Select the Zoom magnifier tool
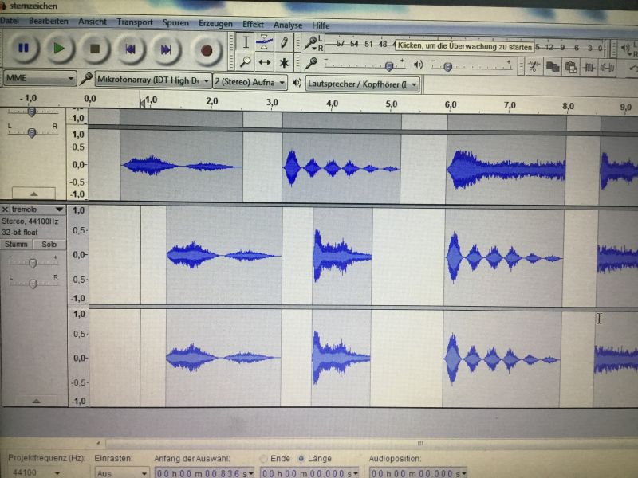Image resolution: width=638 pixels, height=478 pixels. [x=246, y=62]
